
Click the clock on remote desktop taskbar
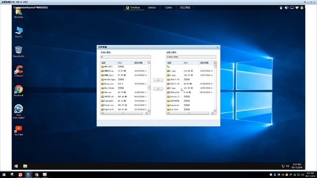point(297,166)
